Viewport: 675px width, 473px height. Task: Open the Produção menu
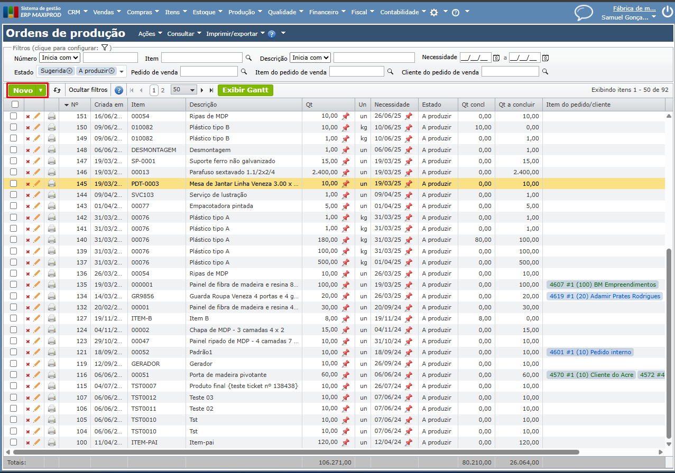(245, 12)
